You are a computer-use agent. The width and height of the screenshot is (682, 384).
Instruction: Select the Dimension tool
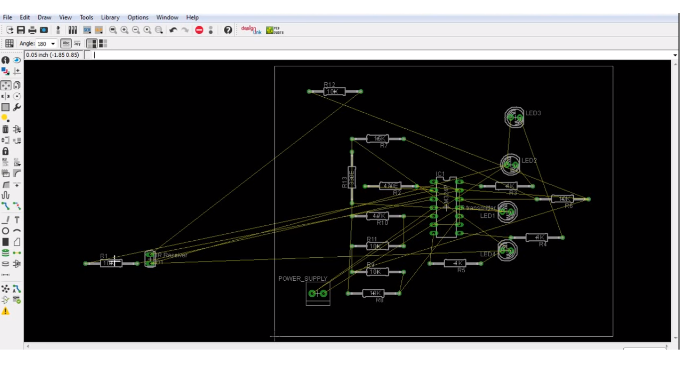pyautogui.click(x=5, y=275)
